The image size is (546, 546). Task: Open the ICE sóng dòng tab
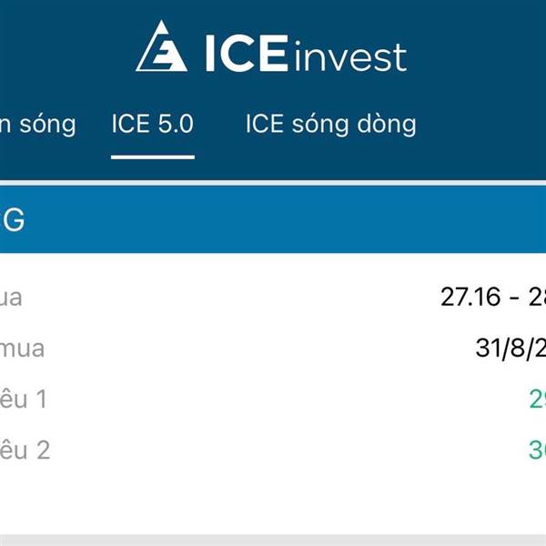[331, 125]
